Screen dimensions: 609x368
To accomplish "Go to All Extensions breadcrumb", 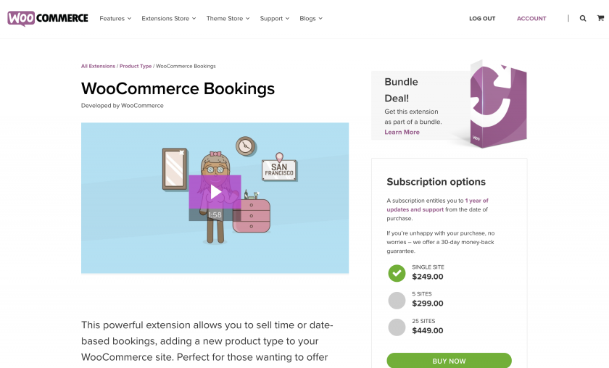I will [x=99, y=67].
